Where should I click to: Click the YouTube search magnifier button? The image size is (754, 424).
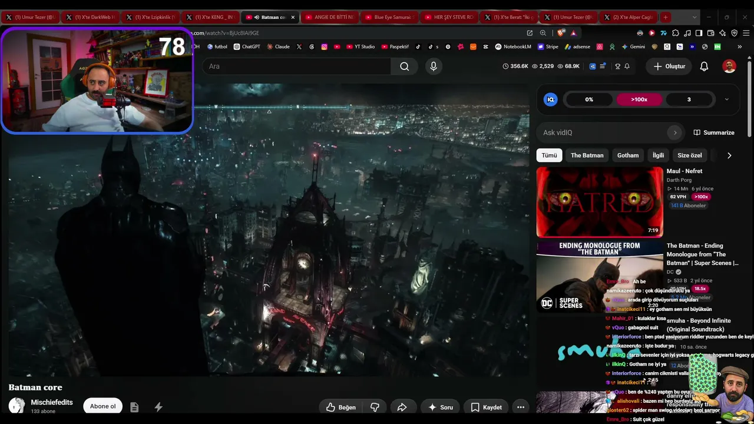[404, 67]
